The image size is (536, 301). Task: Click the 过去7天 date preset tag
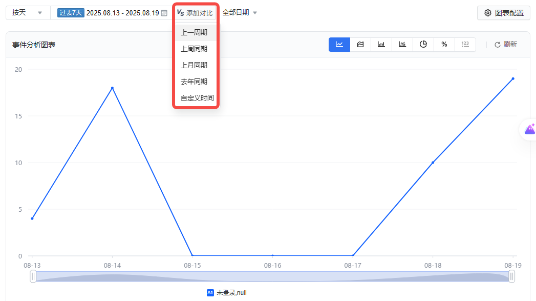pyautogui.click(x=71, y=13)
